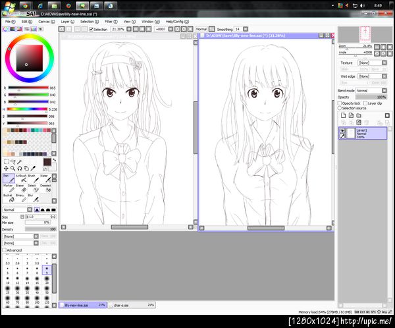This screenshot has height=328, width=395.
Task: Choose the Brush tool
Action: (34, 178)
